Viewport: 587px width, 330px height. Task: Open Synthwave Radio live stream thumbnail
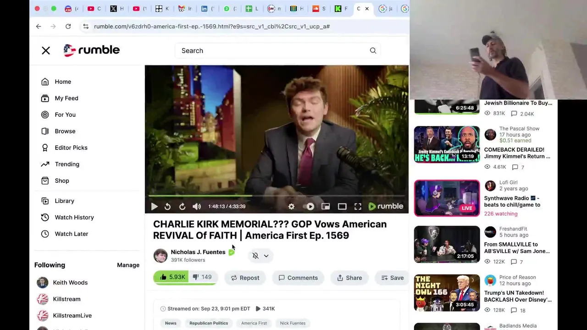pyautogui.click(x=447, y=198)
